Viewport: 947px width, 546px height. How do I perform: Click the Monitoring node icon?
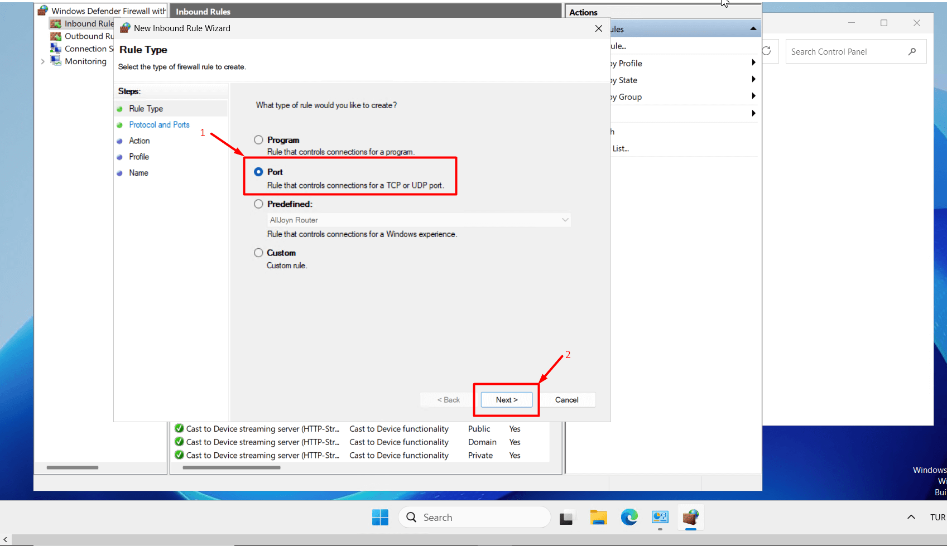coord(56,61)
